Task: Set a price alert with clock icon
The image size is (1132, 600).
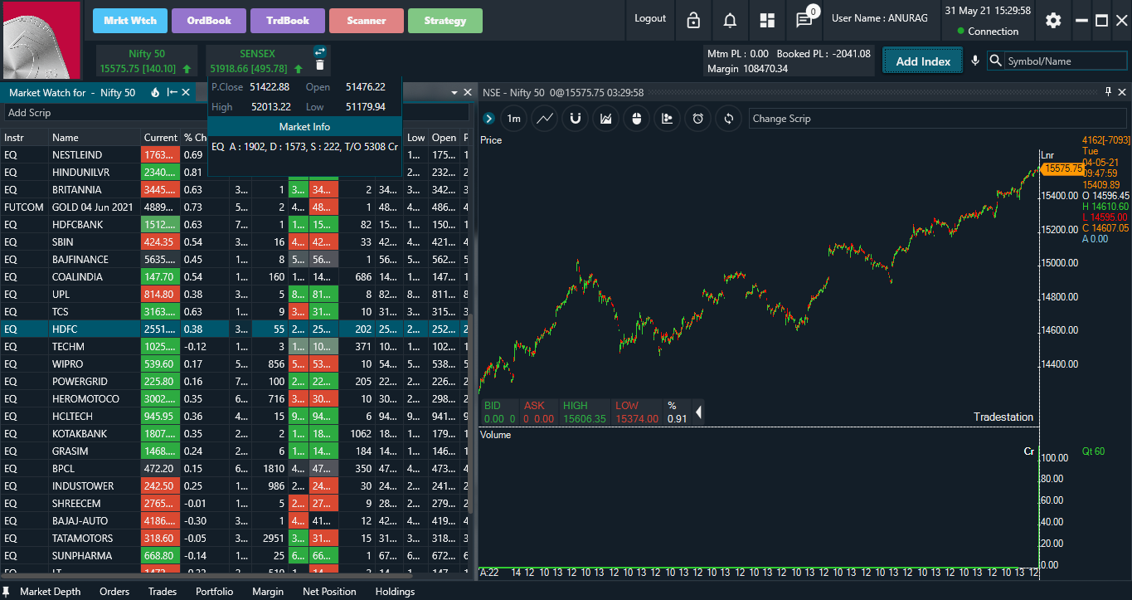Action: [x=698, y=119]
